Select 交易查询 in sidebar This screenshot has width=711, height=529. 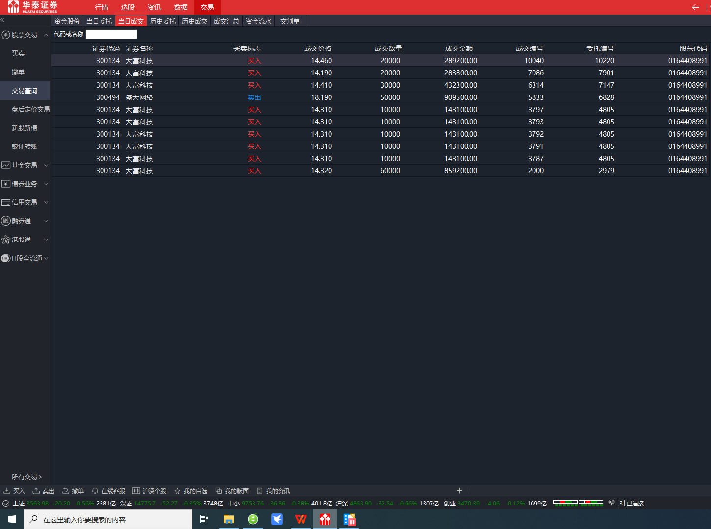click(x=25, y=91)
